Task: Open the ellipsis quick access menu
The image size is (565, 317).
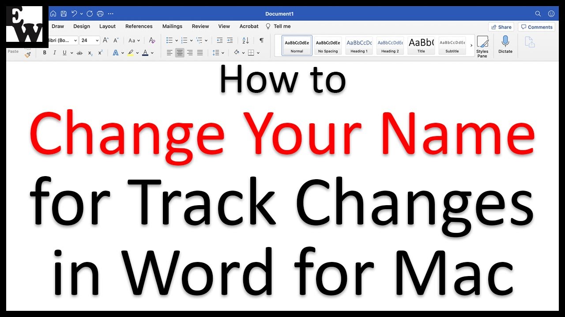Action: (x=110, y=14)
